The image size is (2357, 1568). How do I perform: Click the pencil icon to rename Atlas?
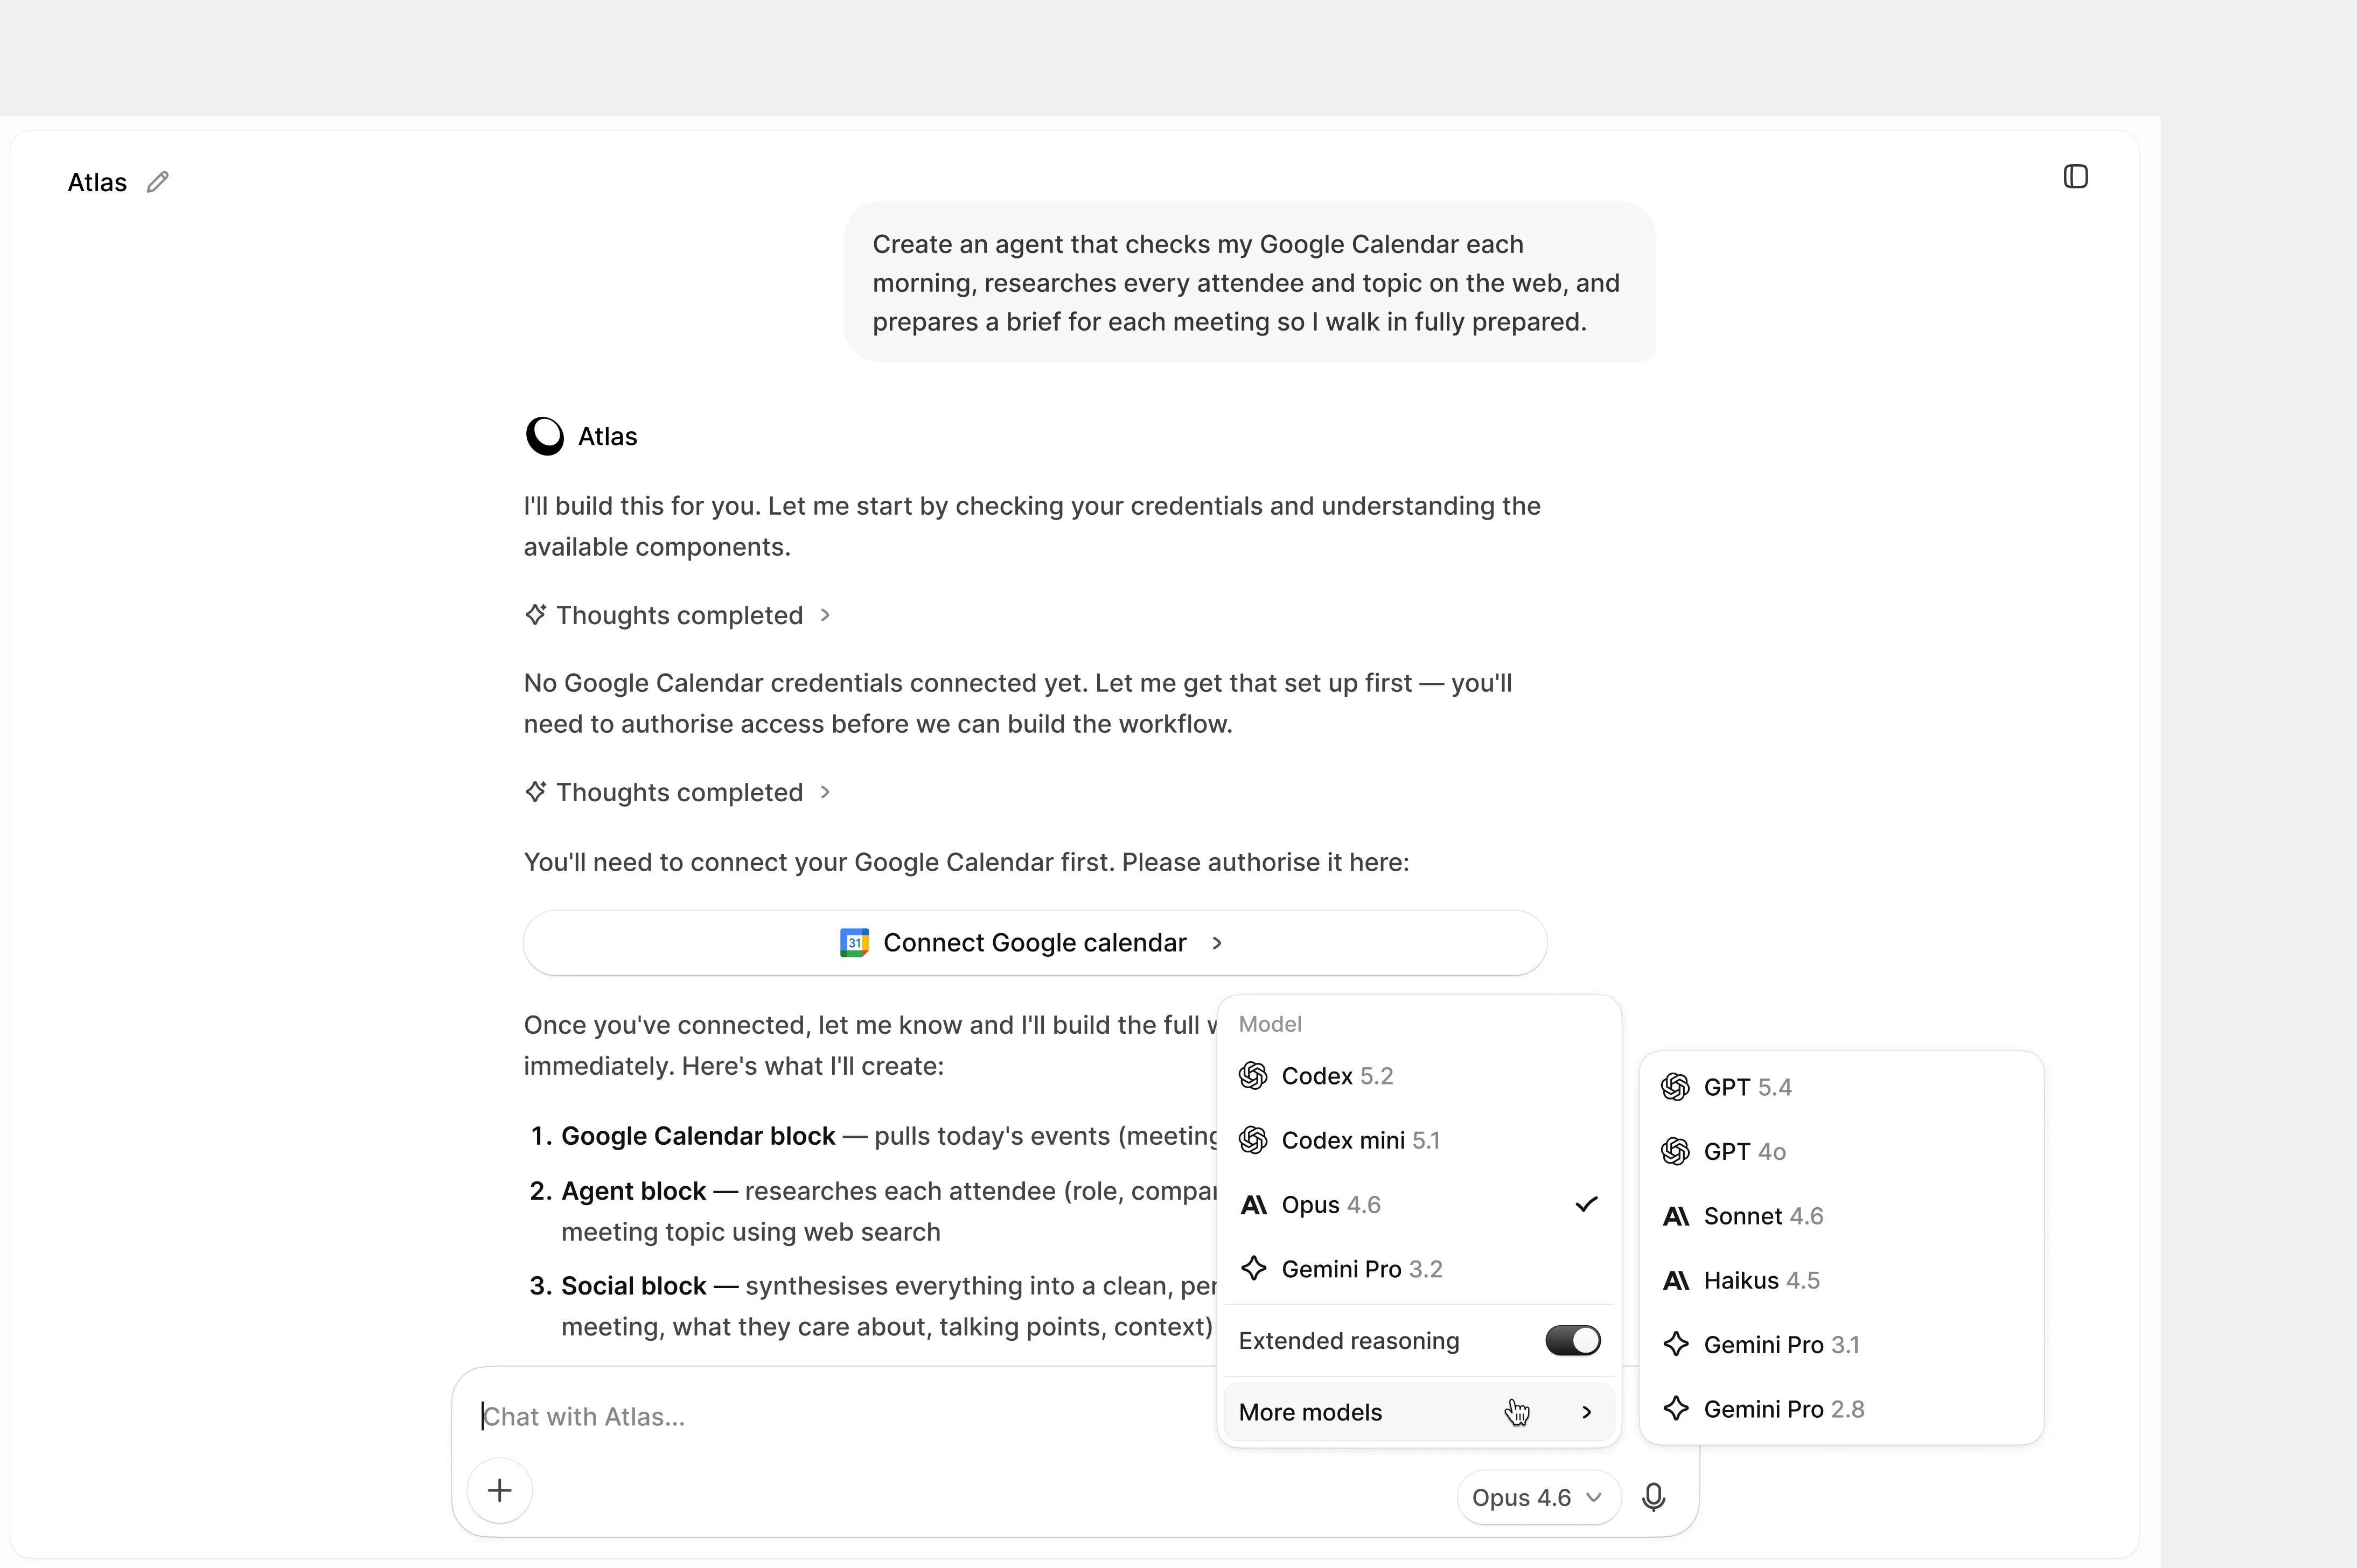coord(157,182)
